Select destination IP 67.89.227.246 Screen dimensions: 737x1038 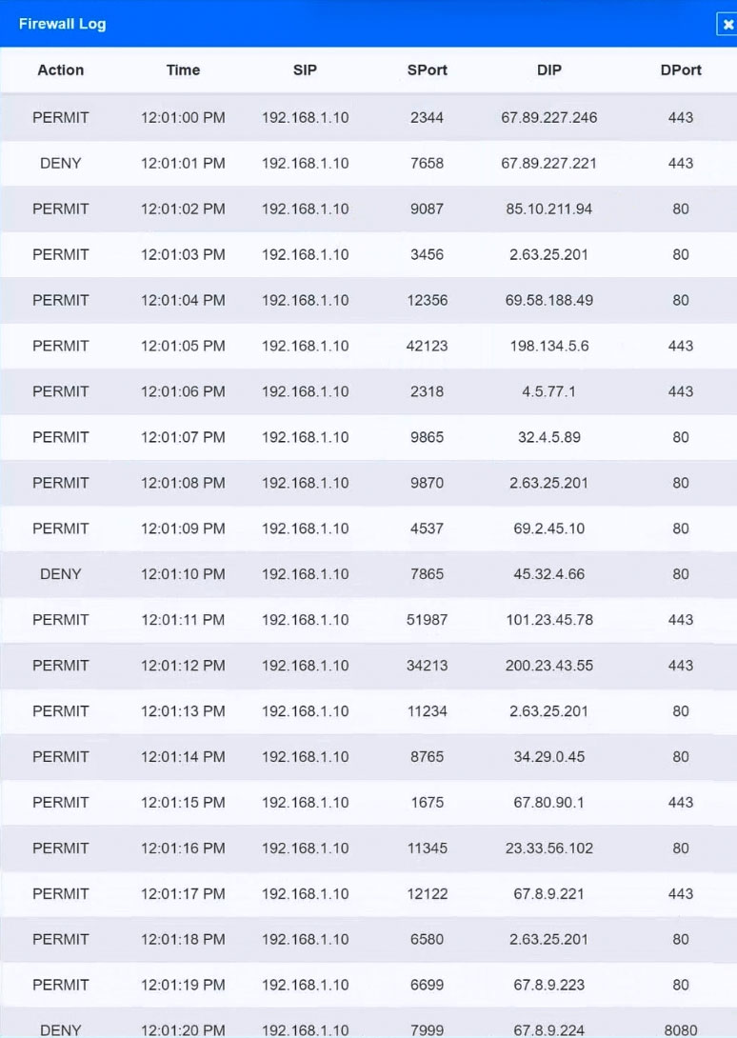point(549,117)
